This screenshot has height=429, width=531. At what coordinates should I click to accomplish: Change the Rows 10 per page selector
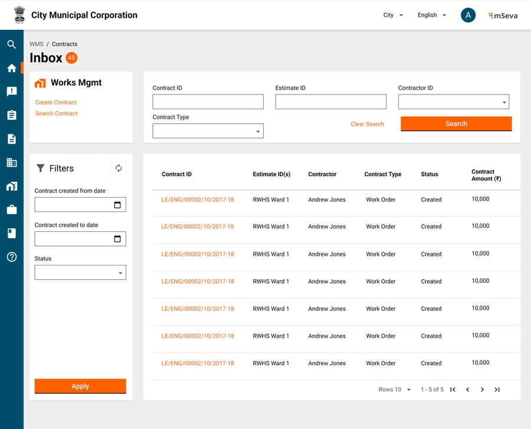tap(395, 389)
